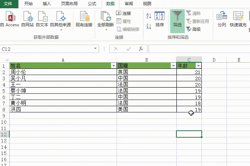This screenshot has width=250, height=166.
Task: Open the 公式 ribbon tab
Action: point(92,4)
